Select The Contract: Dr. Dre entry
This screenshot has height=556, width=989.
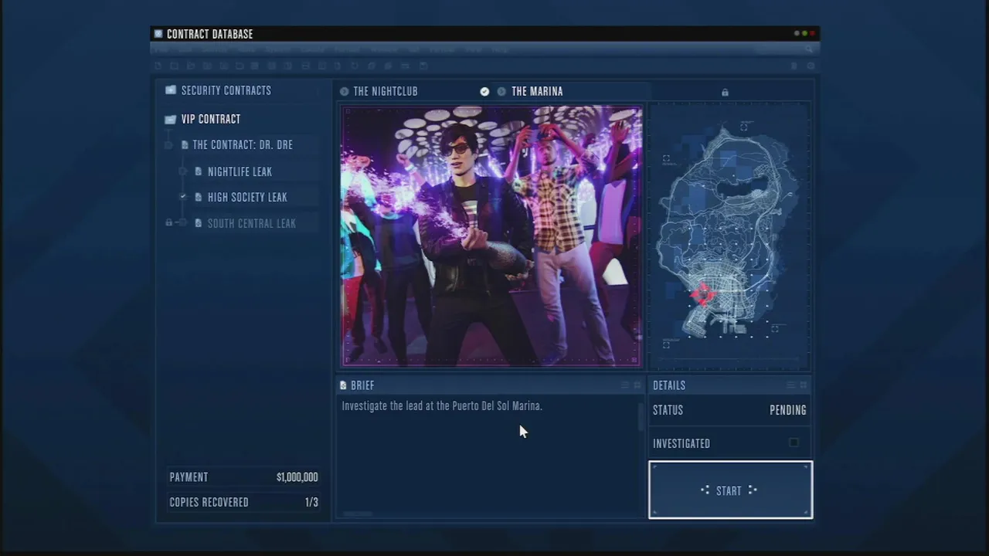click(x=242, y=144)
